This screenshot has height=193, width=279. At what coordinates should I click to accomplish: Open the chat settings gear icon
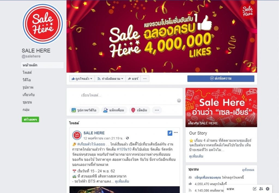click(268, 189)
